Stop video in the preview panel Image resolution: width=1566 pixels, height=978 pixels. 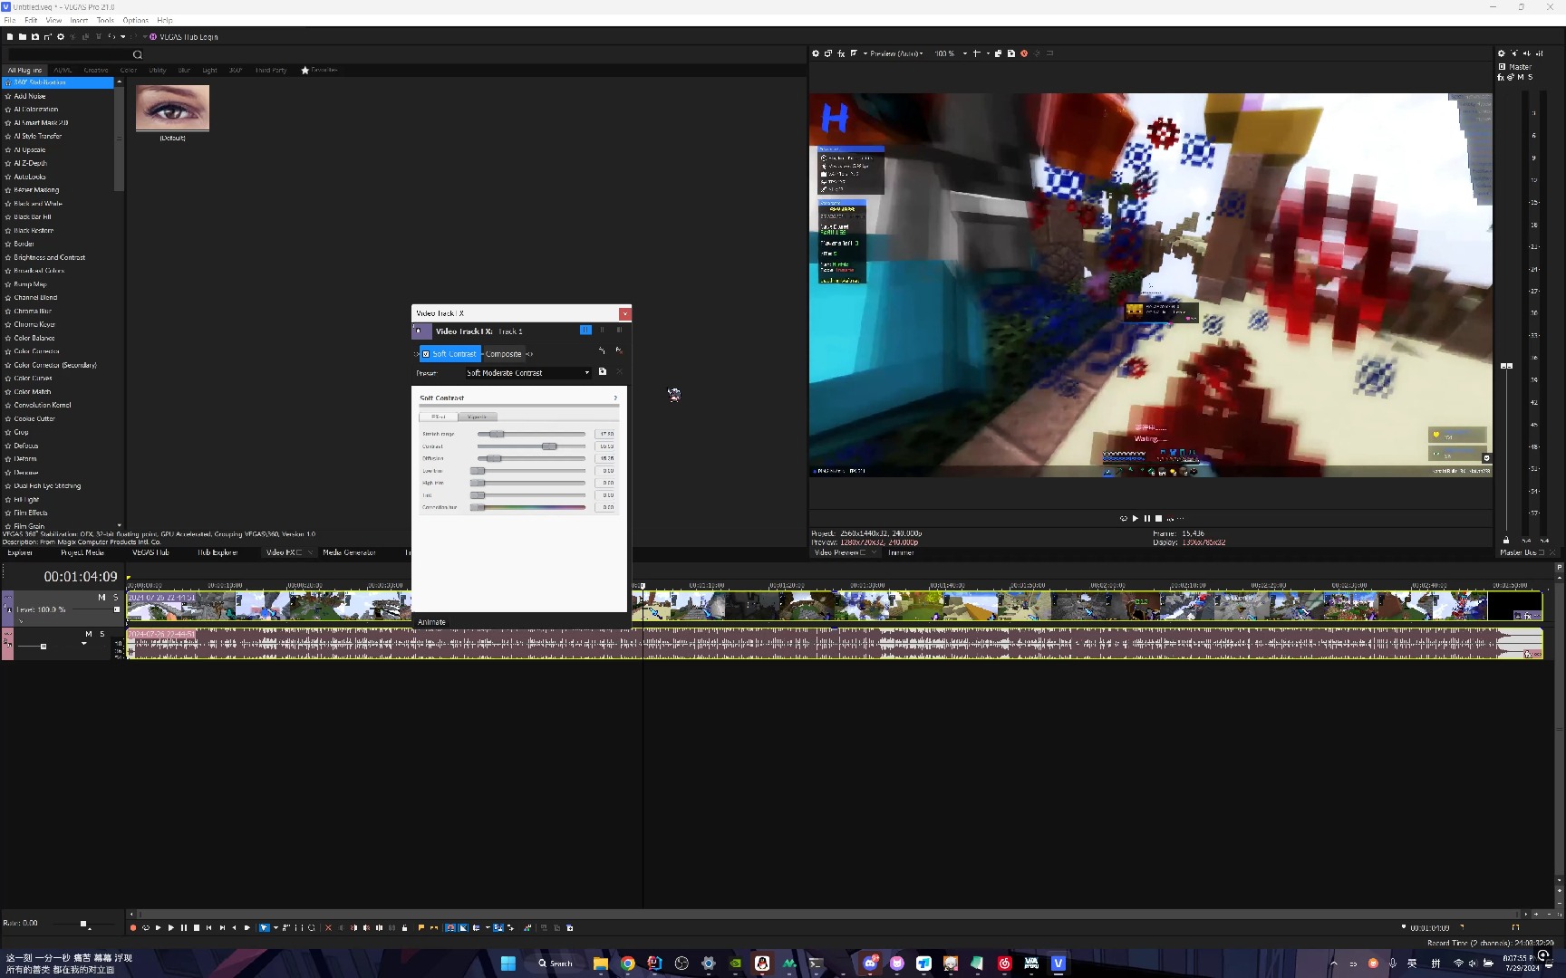(1158, 518)
